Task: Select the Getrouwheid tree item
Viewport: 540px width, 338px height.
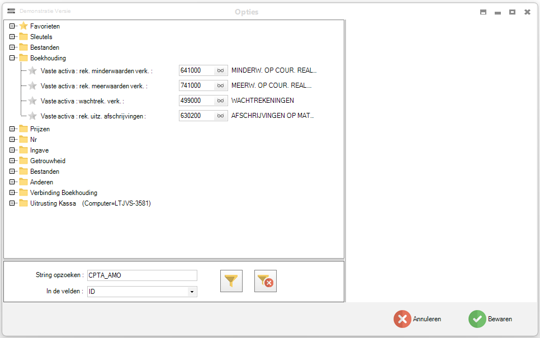Action: pos(48,161)
